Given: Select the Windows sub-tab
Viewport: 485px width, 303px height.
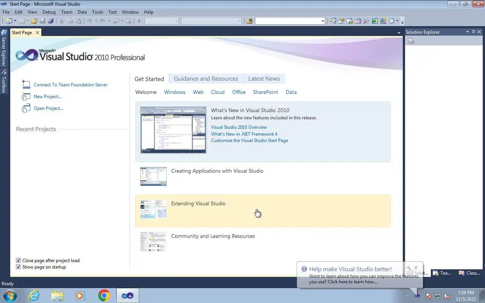Looking at the screenshot, I should [x=175, y=92].
